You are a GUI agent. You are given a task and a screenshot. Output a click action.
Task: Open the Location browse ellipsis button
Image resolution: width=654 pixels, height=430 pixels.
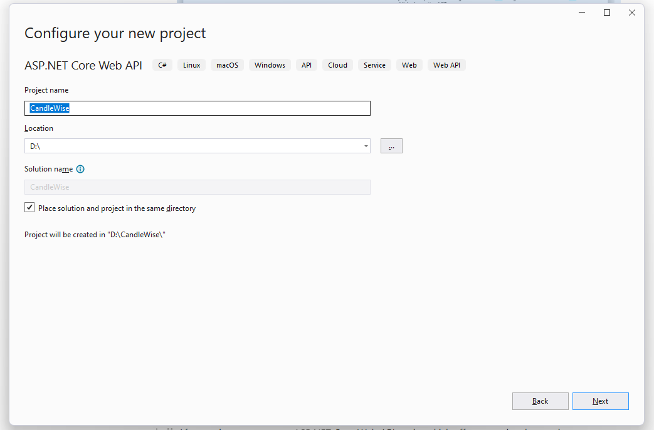pyautogui.click(x=391, y=145)
